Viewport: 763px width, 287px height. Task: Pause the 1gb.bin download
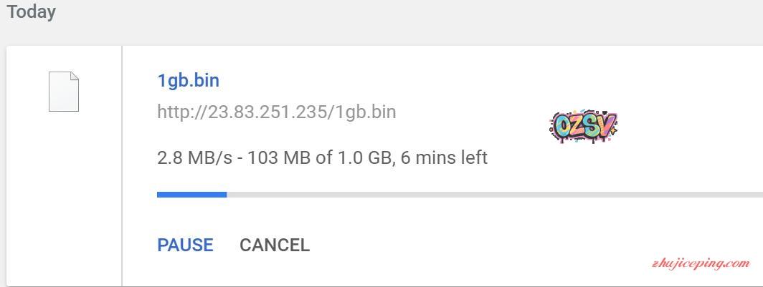(185, 245)
